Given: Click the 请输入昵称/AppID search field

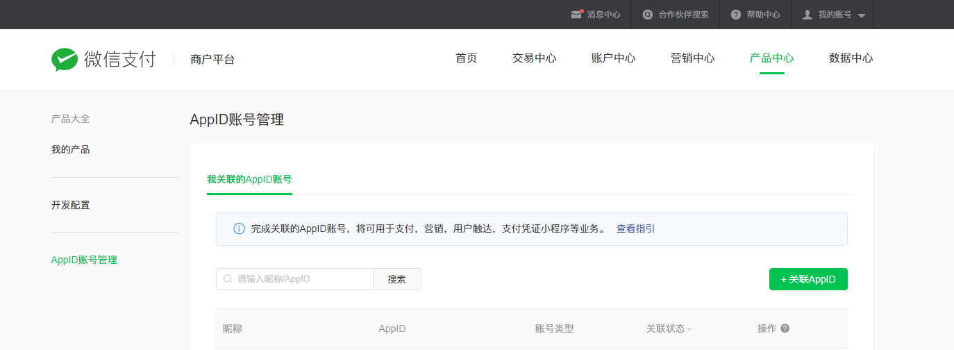Looking at the screenshot, I should tap(295, 279).
